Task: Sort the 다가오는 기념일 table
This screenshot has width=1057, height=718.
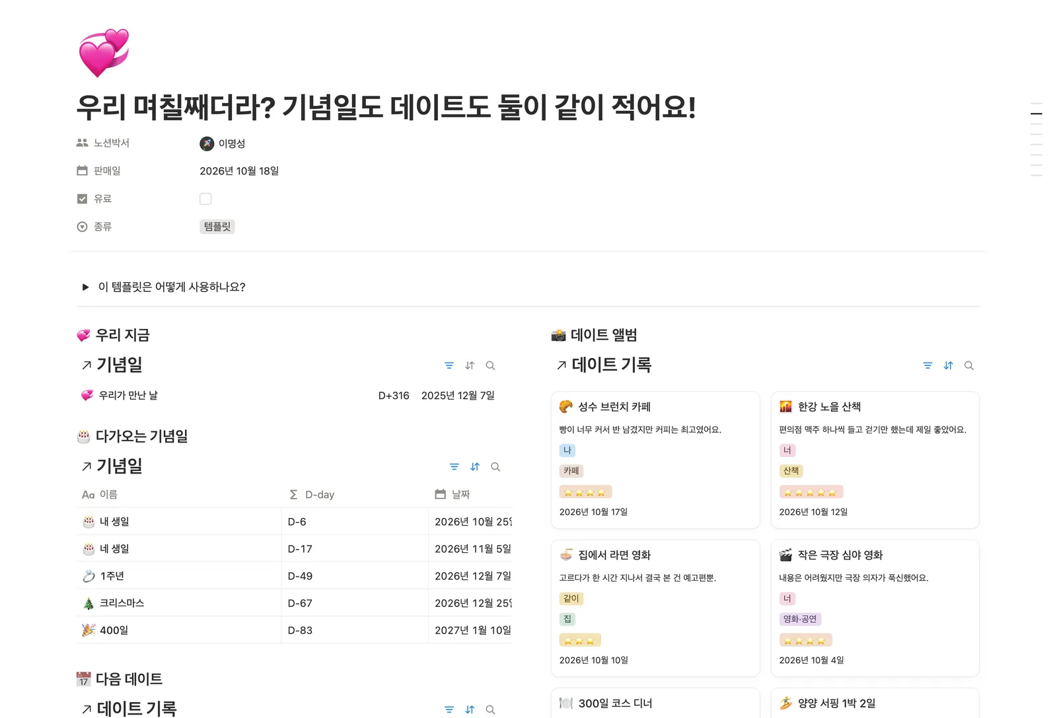Action: click(475, 467)
